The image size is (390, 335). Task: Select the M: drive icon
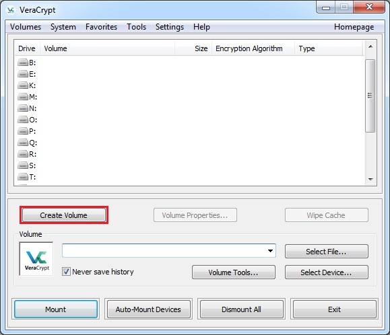tap(23, 97)
